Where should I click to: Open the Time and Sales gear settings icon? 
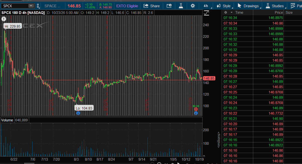(x=225, y=12)
